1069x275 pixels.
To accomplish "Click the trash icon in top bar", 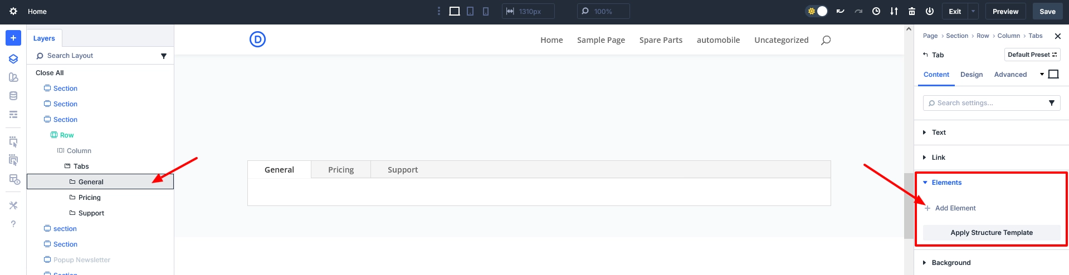I will [x=912, y=11].
